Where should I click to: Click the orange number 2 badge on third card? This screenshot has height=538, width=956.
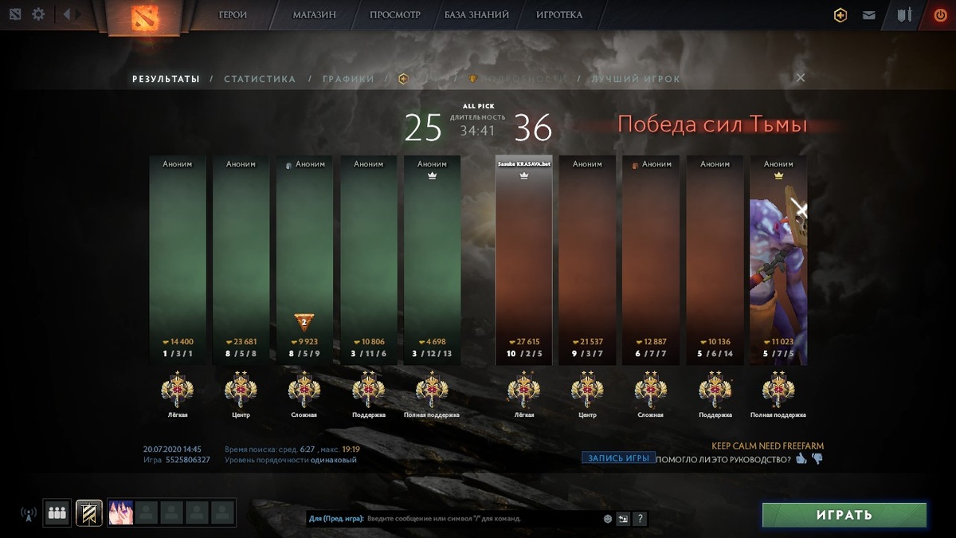tap(304, 322)
